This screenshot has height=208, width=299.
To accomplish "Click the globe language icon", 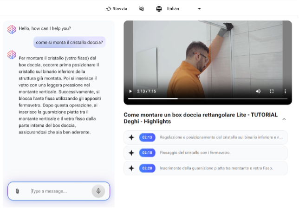I will (x=159, y=9).
